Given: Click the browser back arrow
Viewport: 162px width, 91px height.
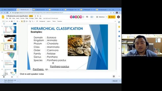Looking at the screenshot, I should coord(2,13).
